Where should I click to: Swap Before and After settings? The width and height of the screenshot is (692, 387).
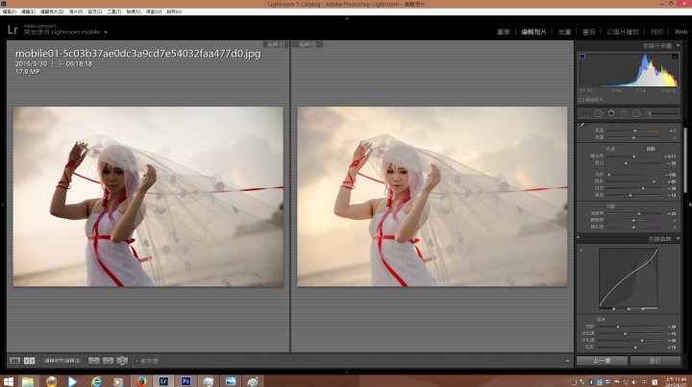click(x=122, y=360)
